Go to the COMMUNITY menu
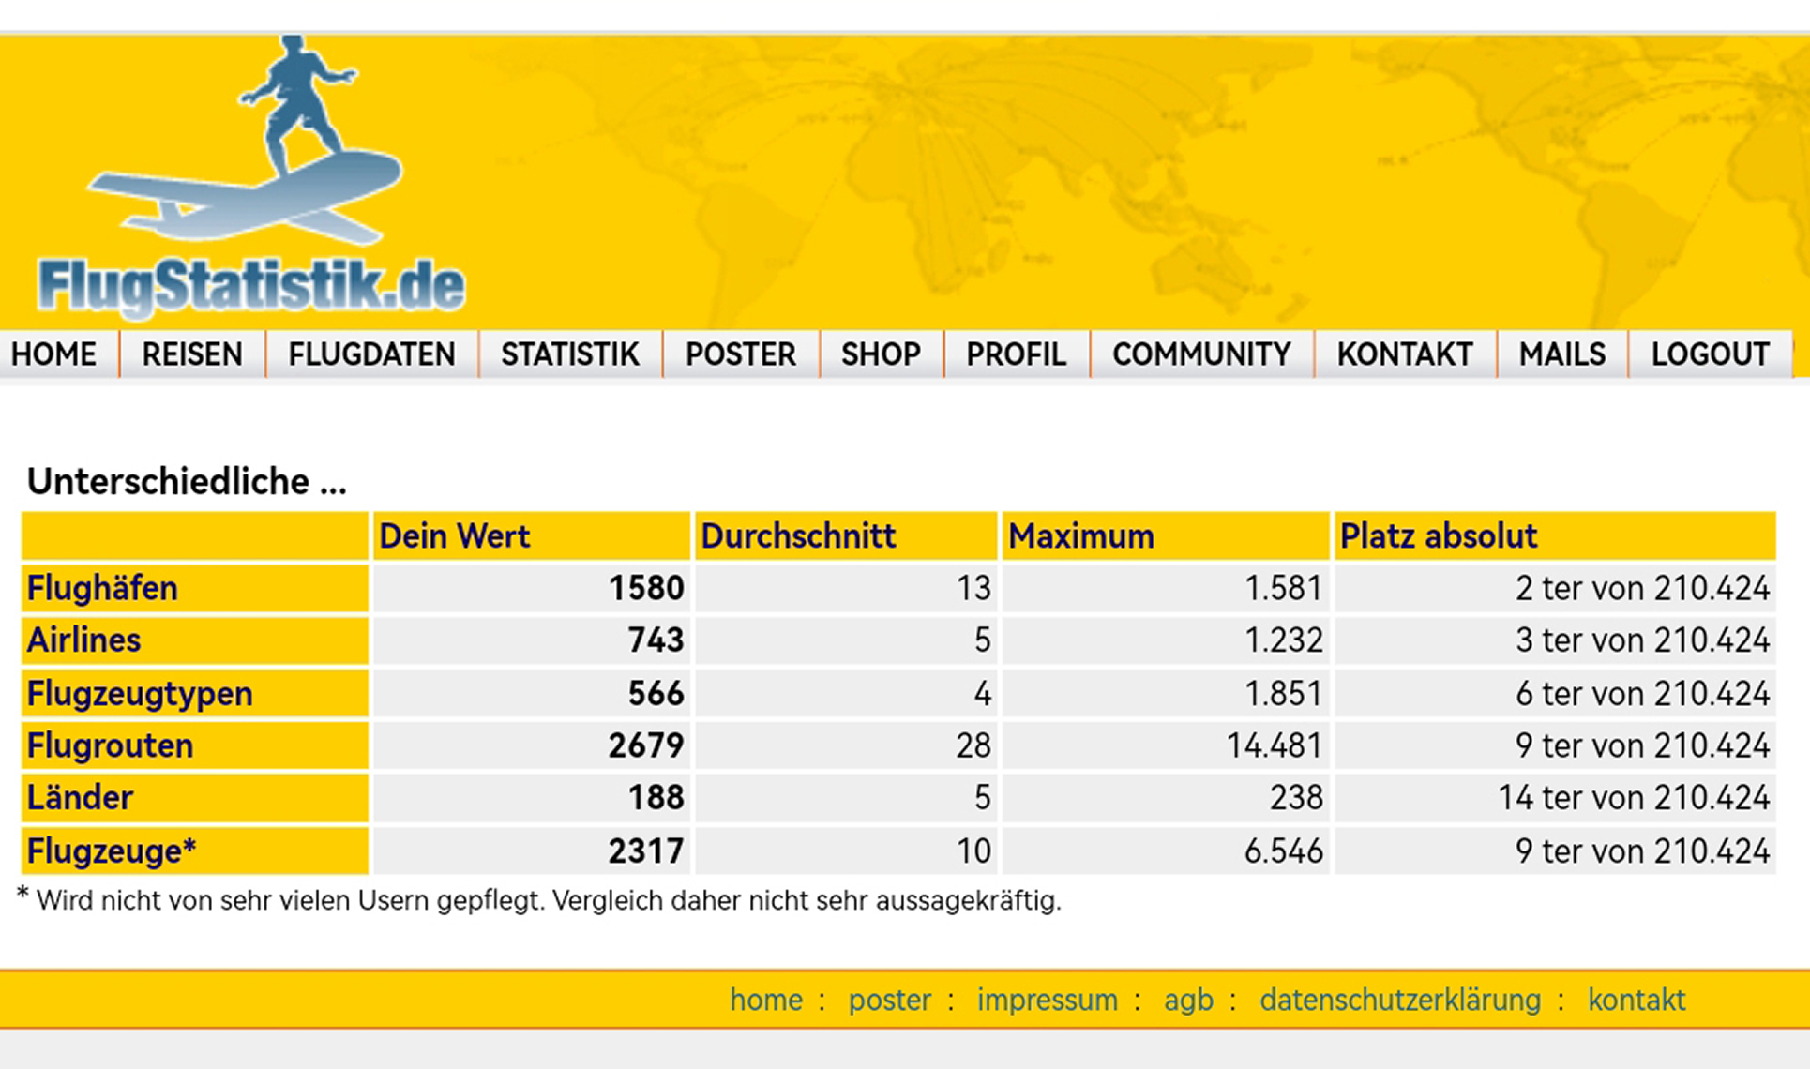The width and height of the screenshot is (1810, 1069). point(1201,354)
